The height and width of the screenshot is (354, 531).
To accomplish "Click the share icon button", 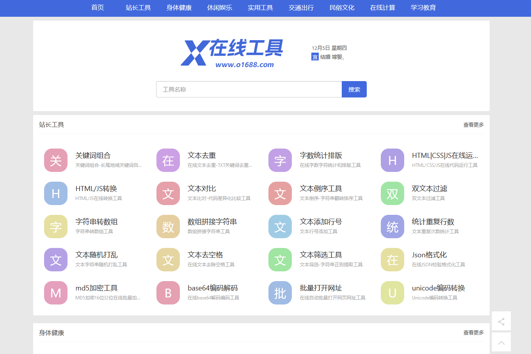I will tap(501, 321).
